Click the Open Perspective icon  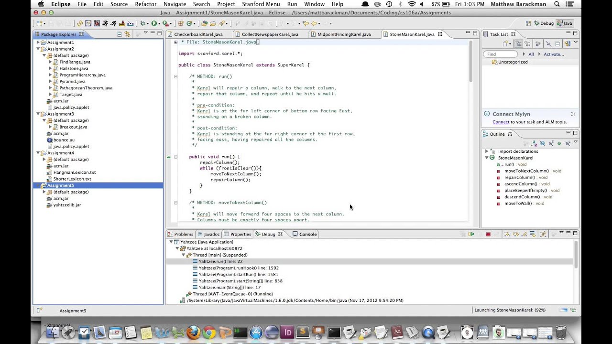point(529,23)
